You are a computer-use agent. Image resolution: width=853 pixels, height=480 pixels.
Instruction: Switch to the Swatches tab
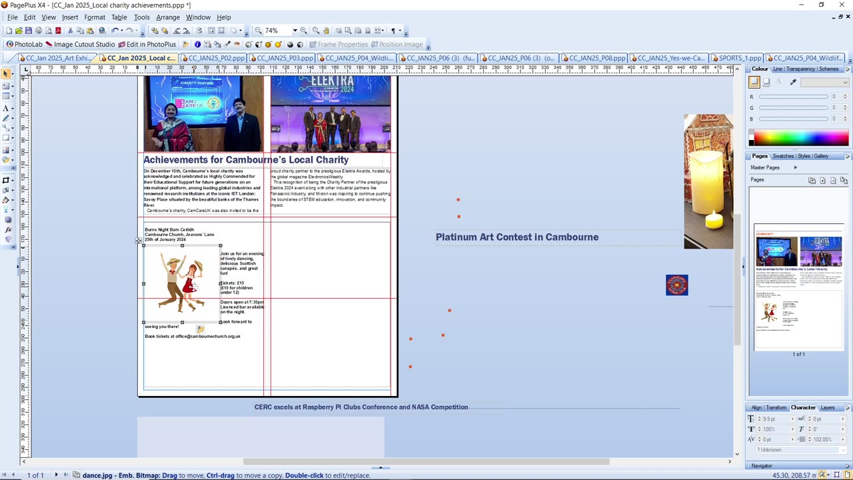click(783, 156)
